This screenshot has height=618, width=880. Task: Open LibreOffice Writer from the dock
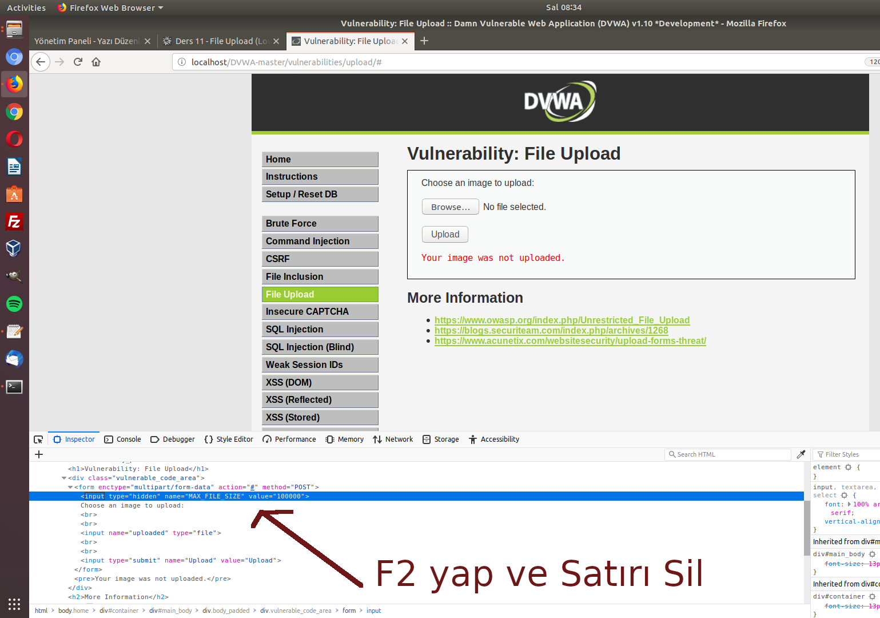(14, 167)
